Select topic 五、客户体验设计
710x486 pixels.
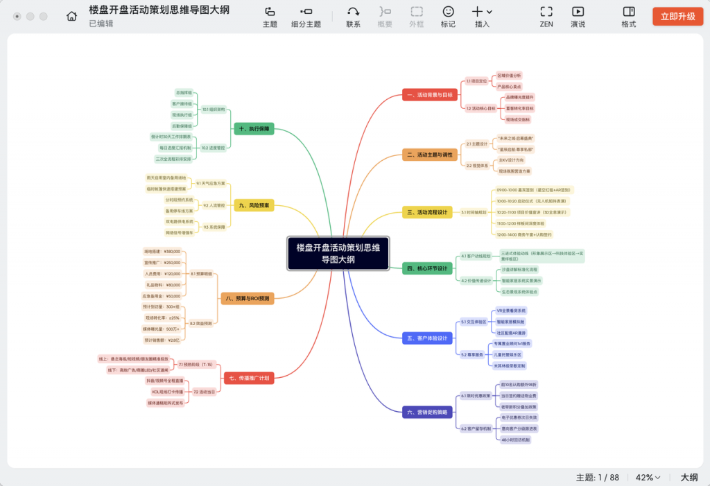427,338
